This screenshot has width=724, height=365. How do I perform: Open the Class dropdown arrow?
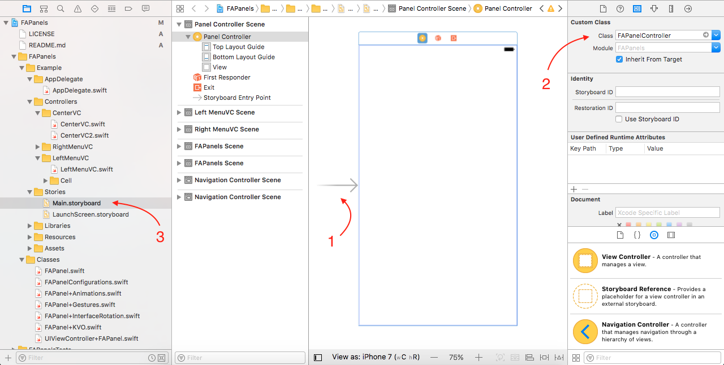716,35
